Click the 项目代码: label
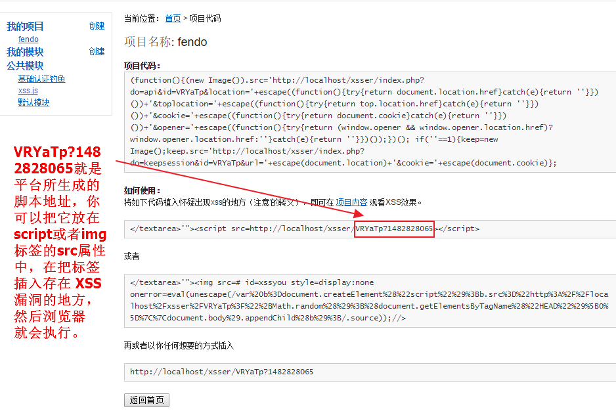Viewport: 616px width, 417px height. 143,66
